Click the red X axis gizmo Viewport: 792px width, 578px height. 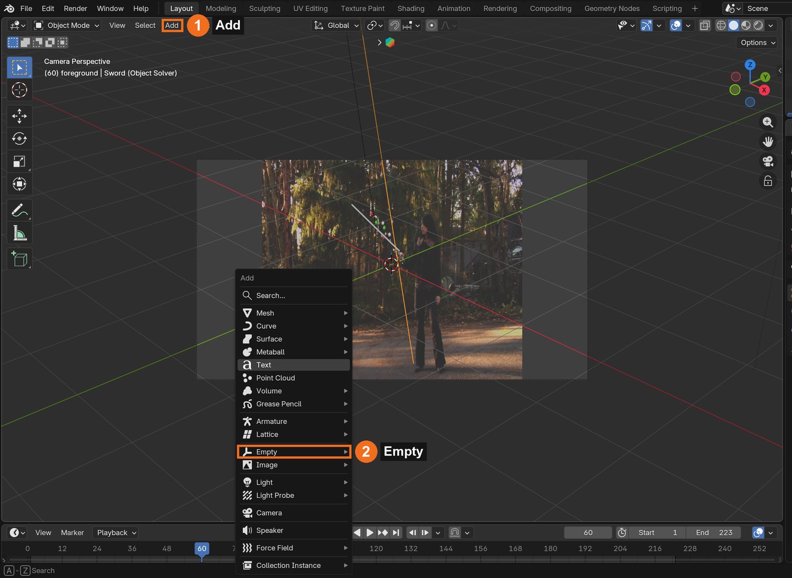point(763,90)
